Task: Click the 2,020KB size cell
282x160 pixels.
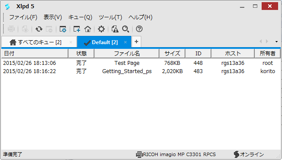Action: point(172,71)
